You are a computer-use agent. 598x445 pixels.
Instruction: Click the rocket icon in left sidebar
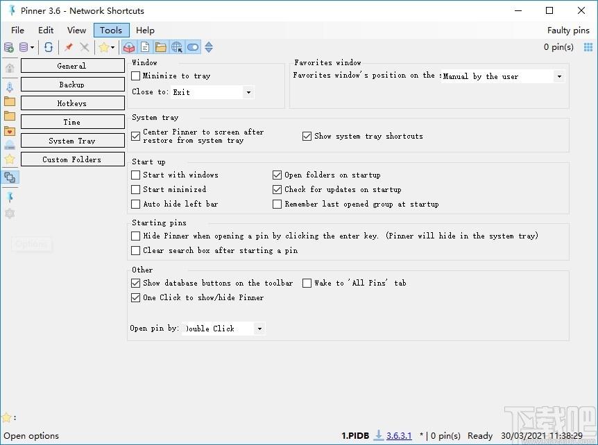10,87
